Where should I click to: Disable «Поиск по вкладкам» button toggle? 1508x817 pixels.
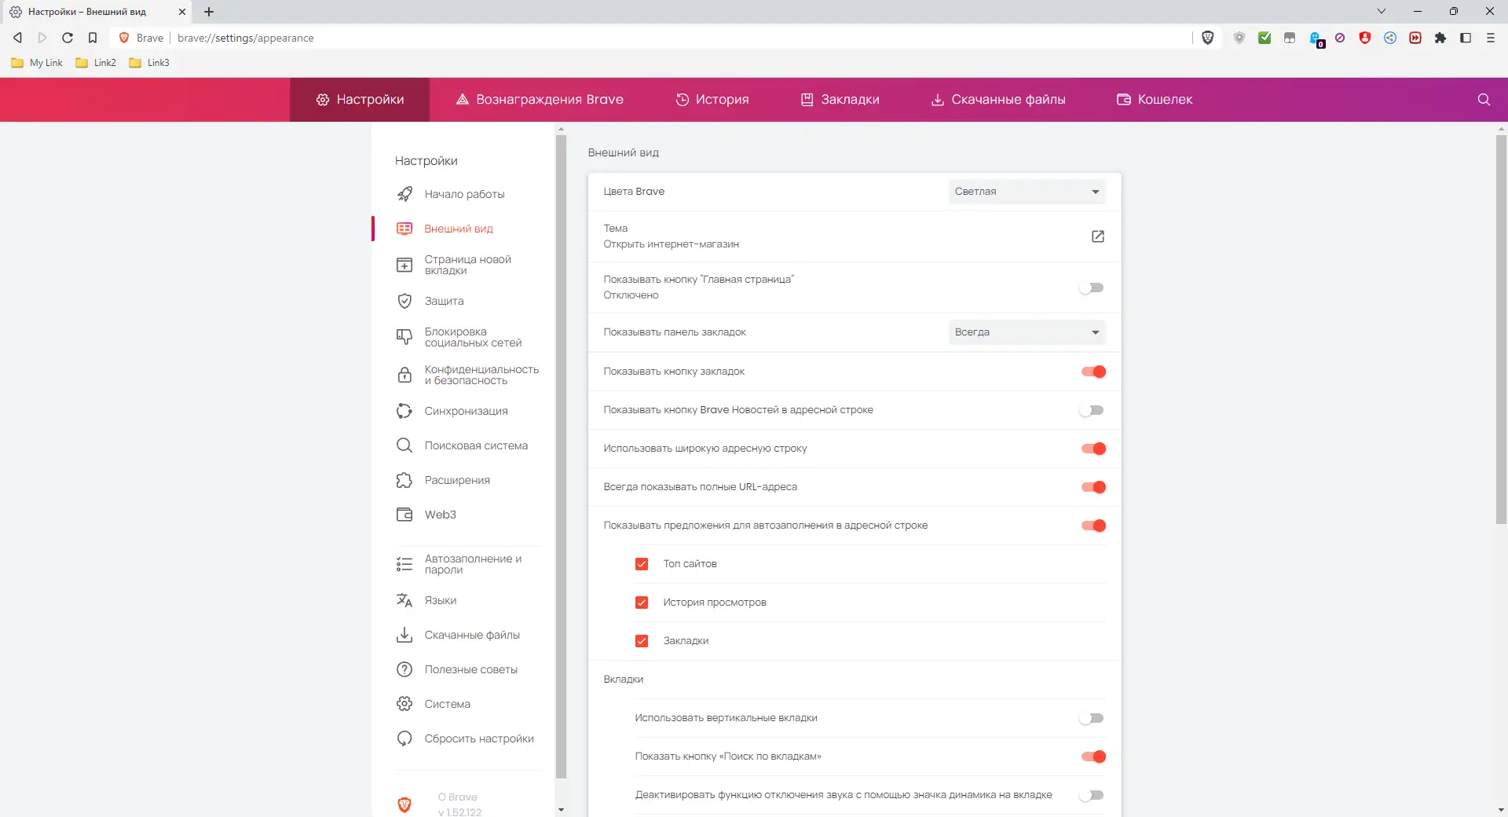pyautogui.click(x=1093, y=757)
